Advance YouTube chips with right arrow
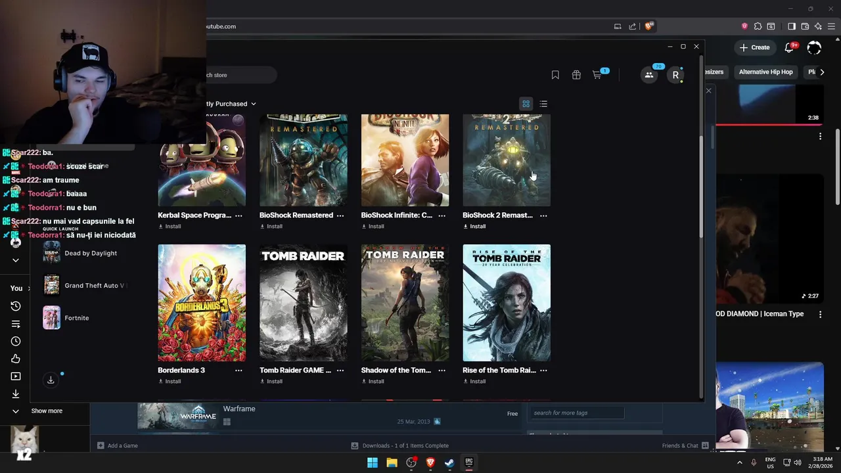The width and height of the screenshot is (841, 473). click(x=822, y=72)
